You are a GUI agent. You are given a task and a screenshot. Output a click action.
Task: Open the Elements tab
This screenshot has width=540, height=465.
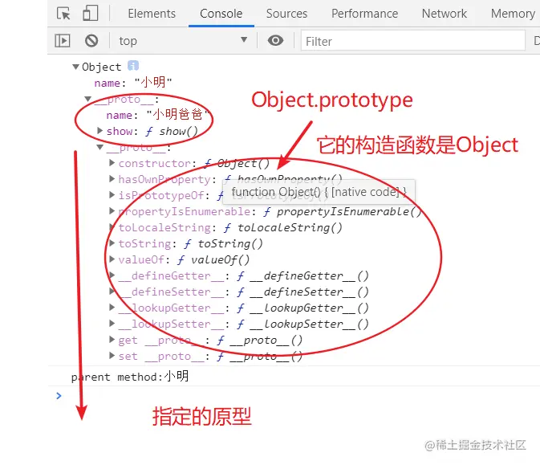click(152, 14)
